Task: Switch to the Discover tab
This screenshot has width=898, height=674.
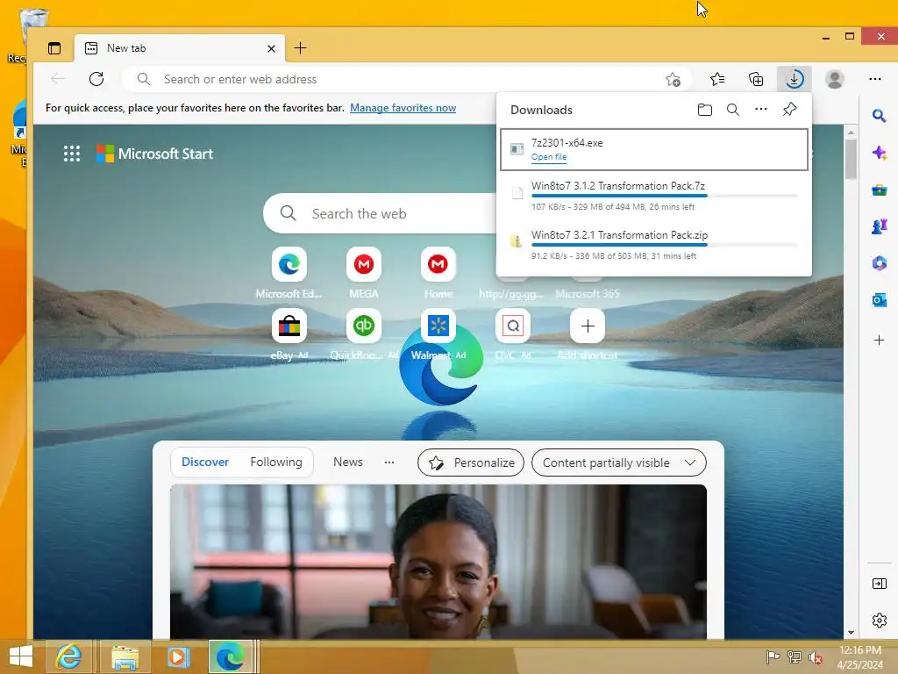Action: point(205,462)
